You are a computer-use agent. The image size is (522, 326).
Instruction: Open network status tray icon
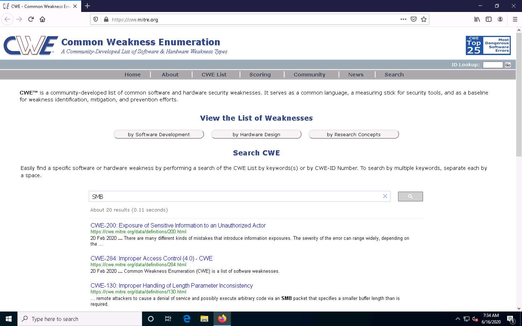[467, 319]
